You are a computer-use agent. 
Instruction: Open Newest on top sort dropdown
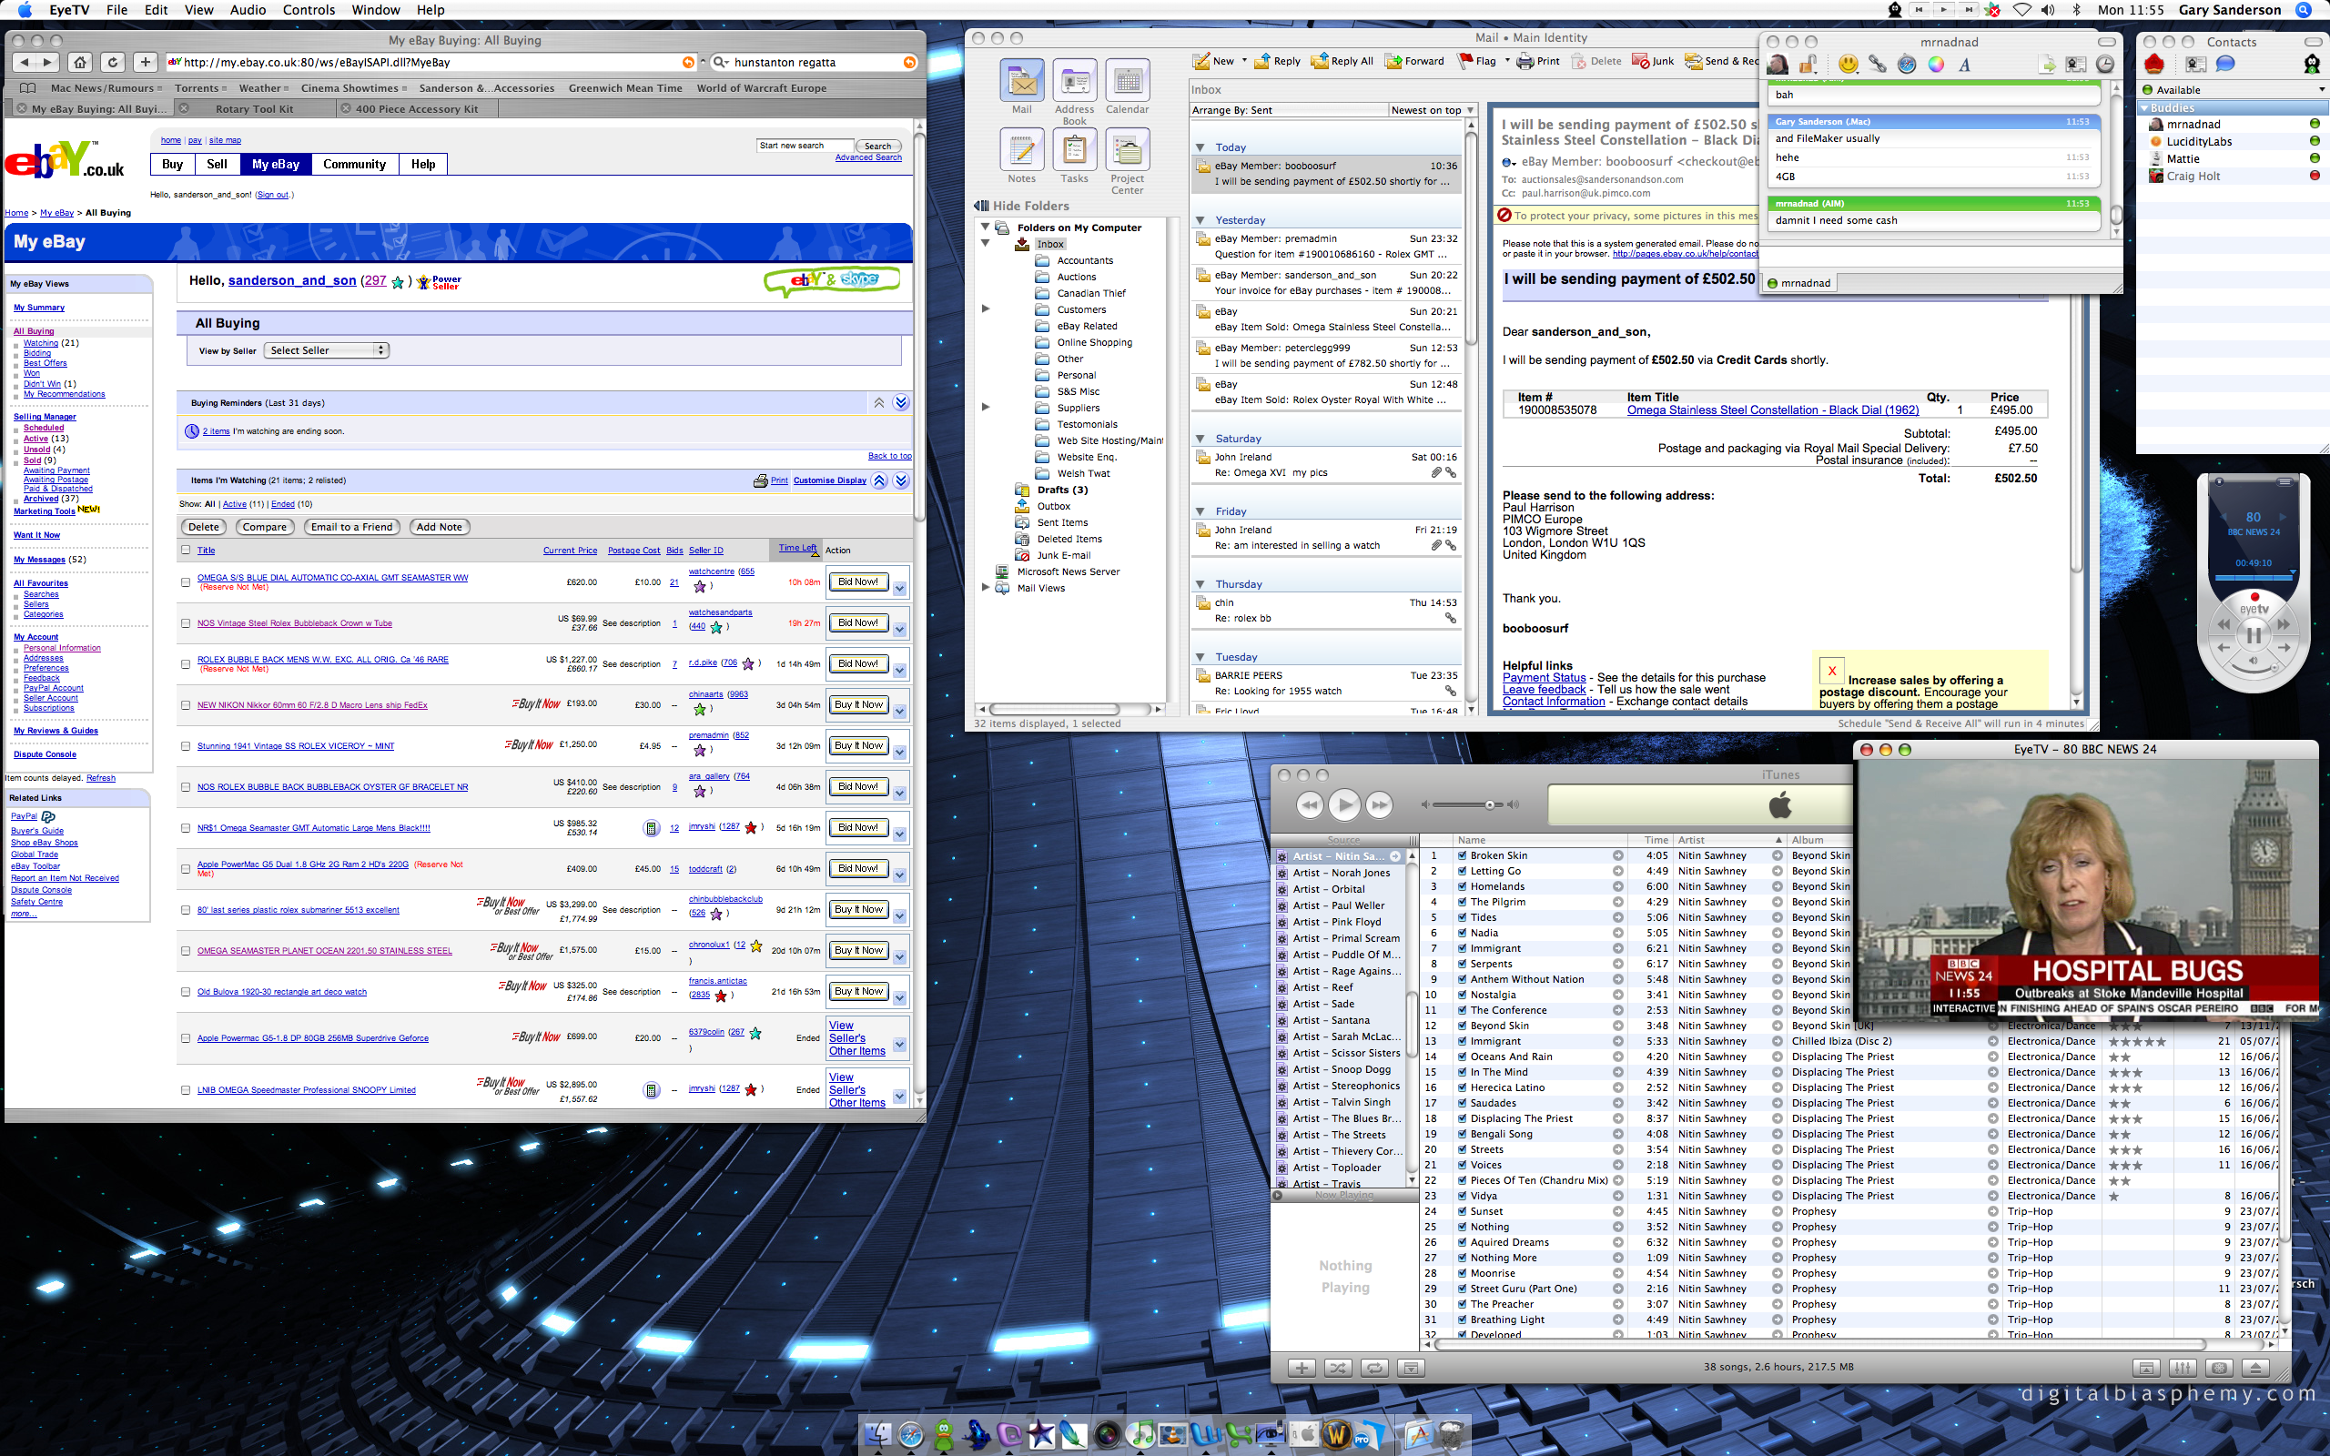[x=1433, y=110]
